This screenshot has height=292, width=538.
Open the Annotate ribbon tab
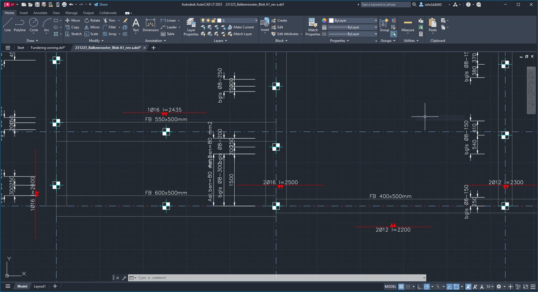click(x=40, y=13)
